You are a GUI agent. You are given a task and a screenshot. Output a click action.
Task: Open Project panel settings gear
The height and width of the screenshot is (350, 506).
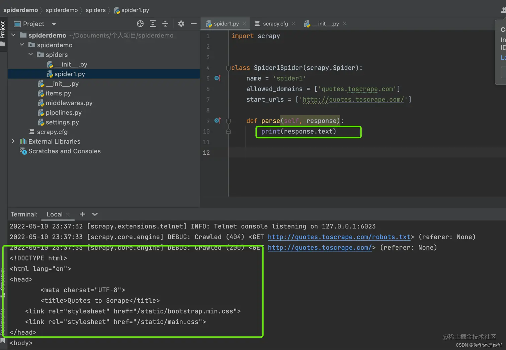[x=181, y=23]
